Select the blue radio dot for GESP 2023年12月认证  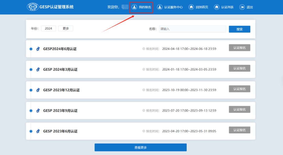click(30, 90)
